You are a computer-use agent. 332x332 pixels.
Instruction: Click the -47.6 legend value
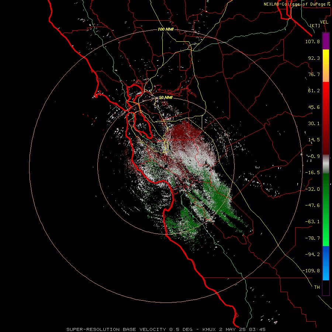click(312, 205)
